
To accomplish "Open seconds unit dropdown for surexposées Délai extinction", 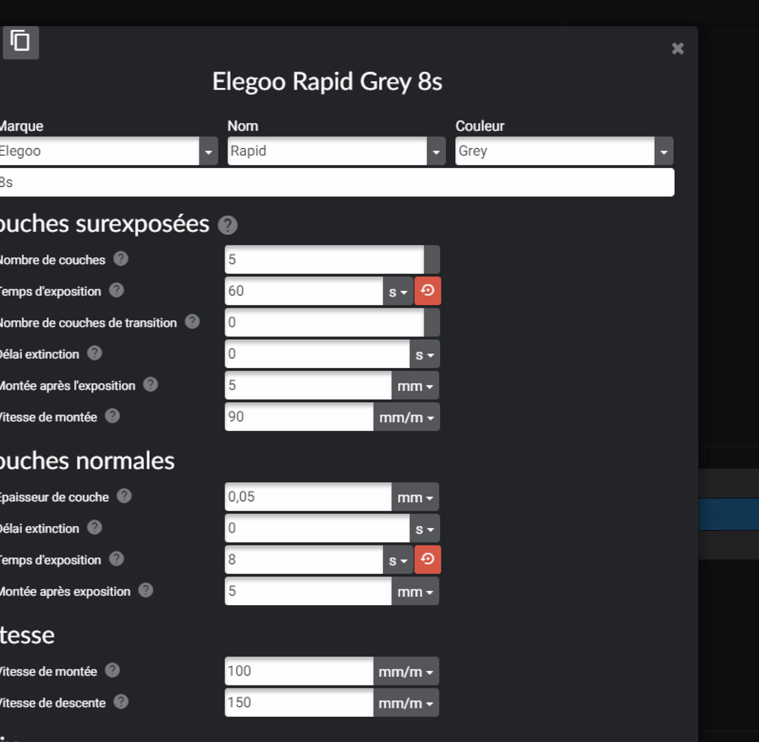I will [x=424, y=354].
